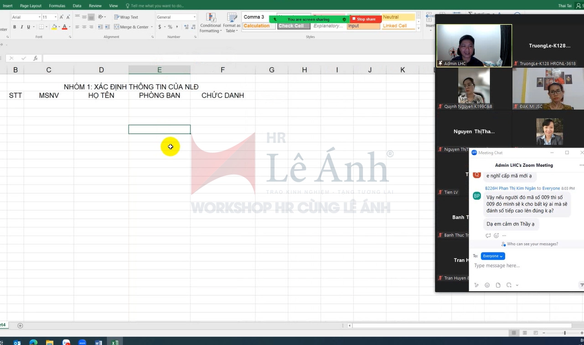Toggle underline formatting
Screen dimensions: 584x345
point(28,27)
